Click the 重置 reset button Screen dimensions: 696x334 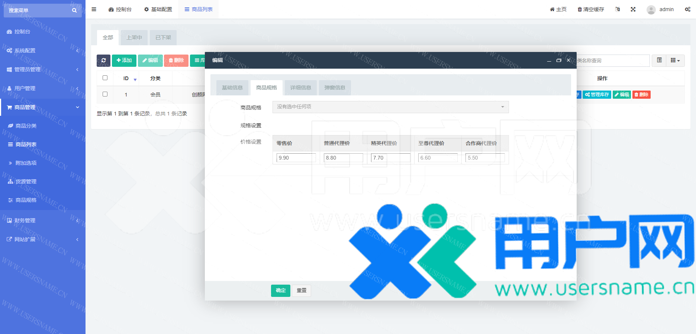point(301,291)
